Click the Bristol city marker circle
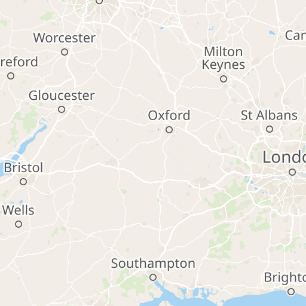This screenshot has width=306, height=306. (23, 182)
